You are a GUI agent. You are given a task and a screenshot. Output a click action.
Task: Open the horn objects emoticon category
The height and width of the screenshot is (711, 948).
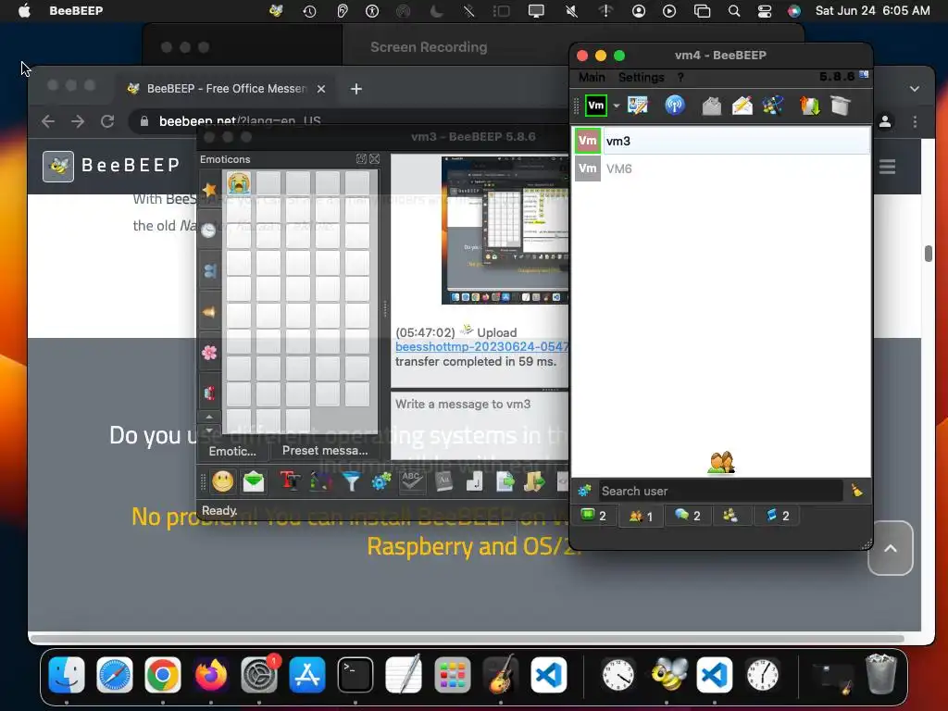pyautogui.click(x=209, y=312)
